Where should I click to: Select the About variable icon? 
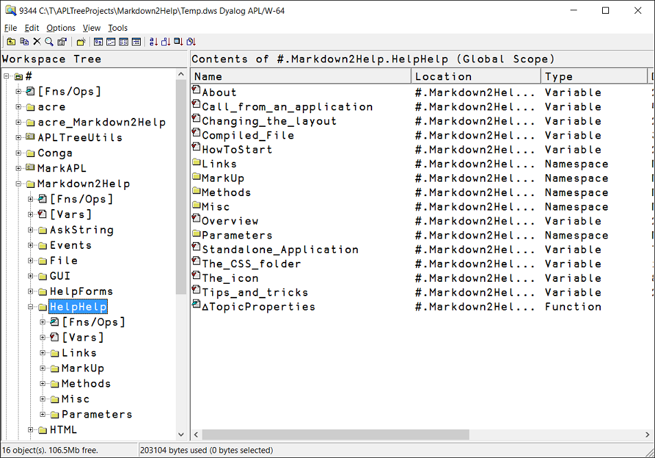196,90
